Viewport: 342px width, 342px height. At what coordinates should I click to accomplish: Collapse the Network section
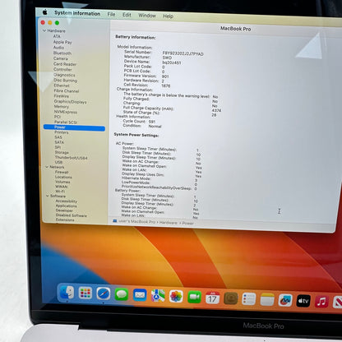(47, 167)
